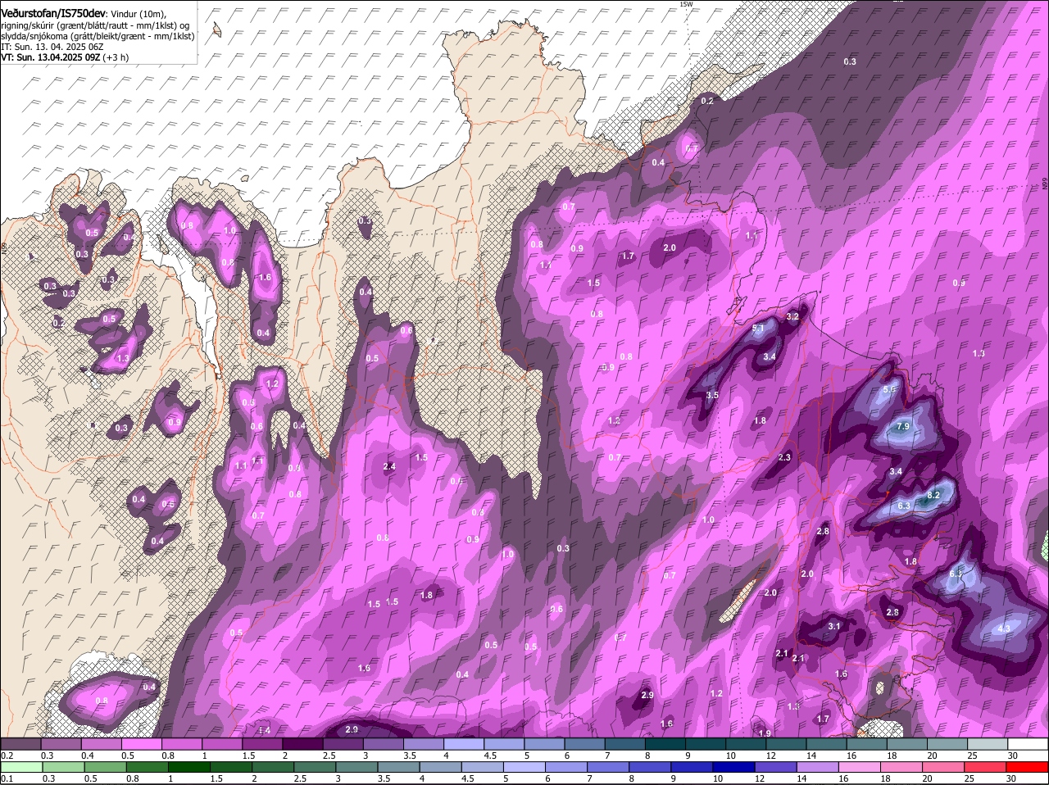Pick lower legend swatch between 3 and 3.5

point(356,767)
